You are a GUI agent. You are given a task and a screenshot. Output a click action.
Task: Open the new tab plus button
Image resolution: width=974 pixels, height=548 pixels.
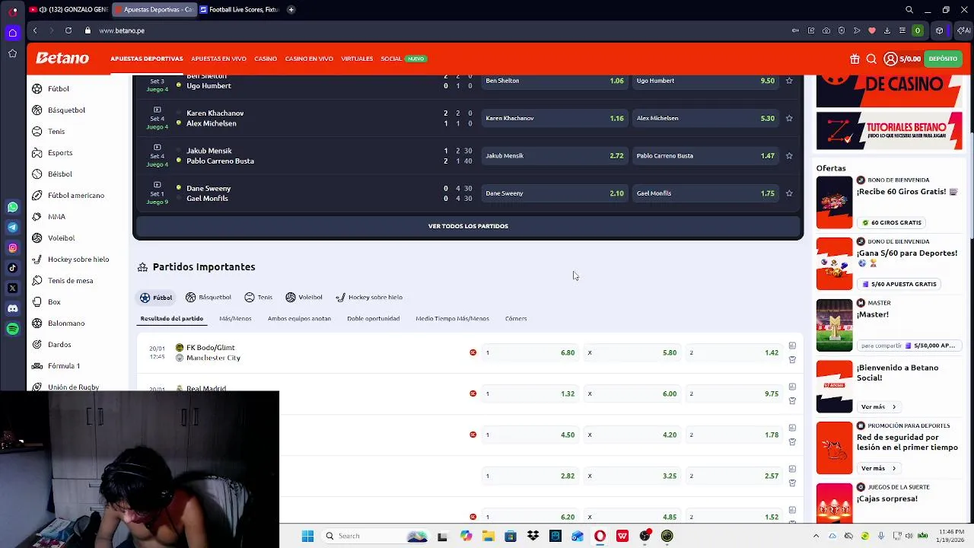tap(291, 10)
